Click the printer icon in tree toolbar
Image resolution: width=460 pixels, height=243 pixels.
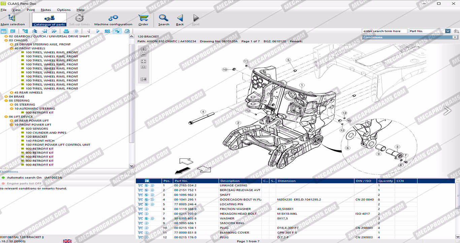coord(66,31)
